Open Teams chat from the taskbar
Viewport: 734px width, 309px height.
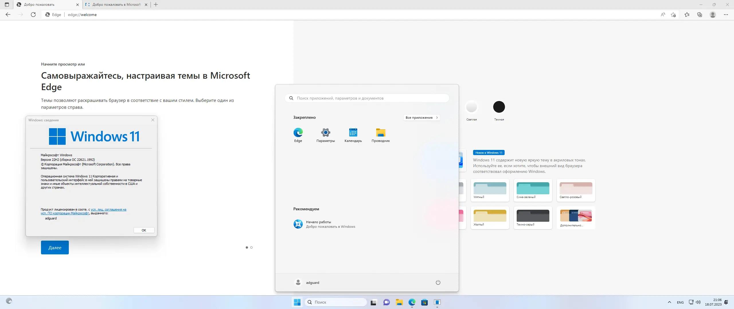pos(386,302)
